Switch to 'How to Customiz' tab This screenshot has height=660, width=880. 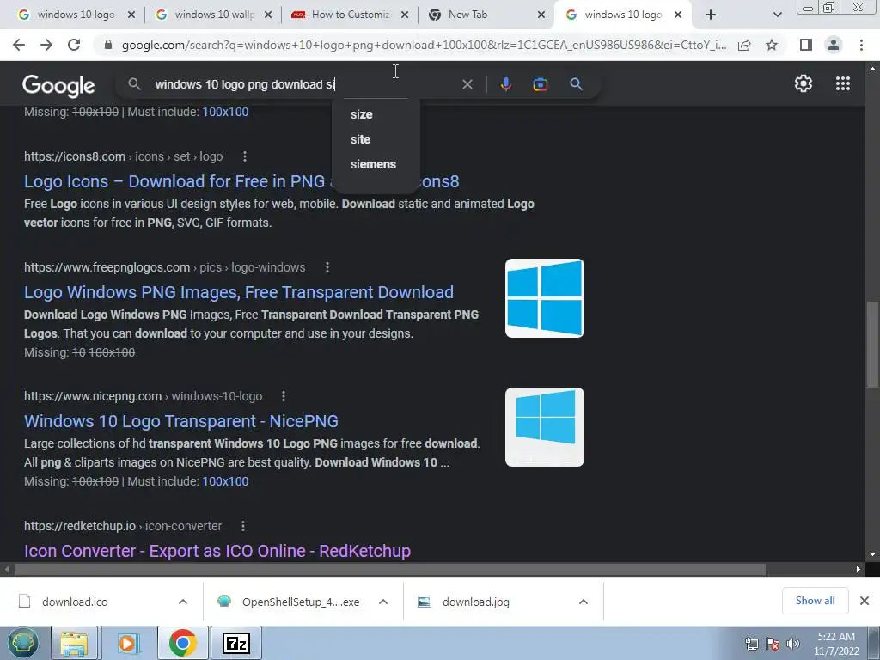point(349,15)
